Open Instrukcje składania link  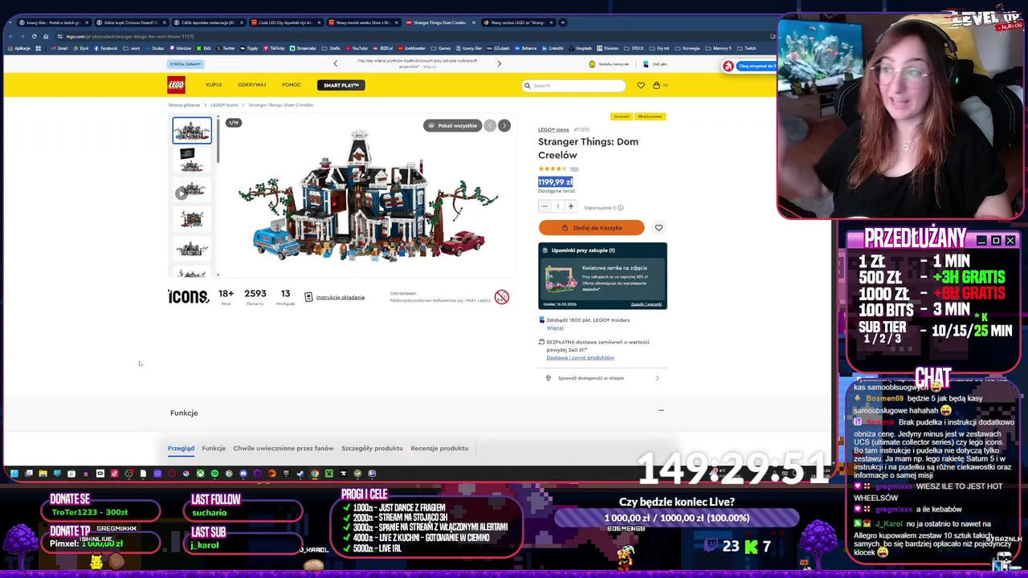tap(341, 297)
